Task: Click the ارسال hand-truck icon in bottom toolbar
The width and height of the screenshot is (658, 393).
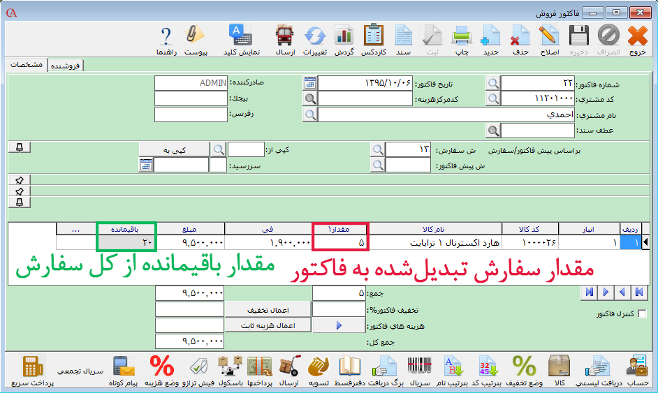Action: [x=289, y=366]
